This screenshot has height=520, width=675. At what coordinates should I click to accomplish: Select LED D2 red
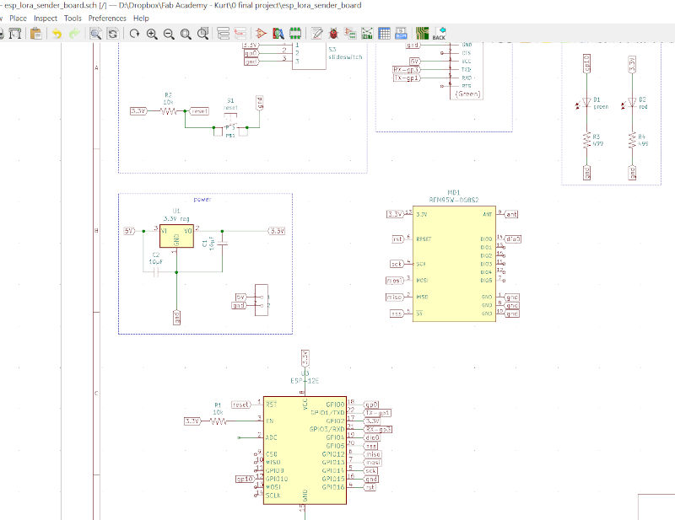[632, 102]
